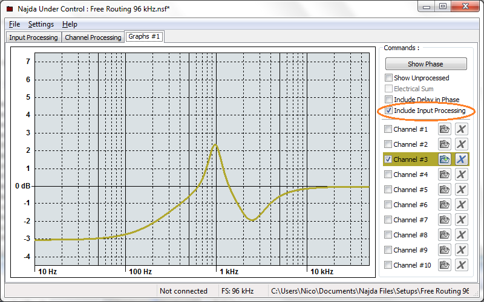Viewport: 484px width, 302px height.
Task: Load a file for Channel #1
Action: coord(445,129)
